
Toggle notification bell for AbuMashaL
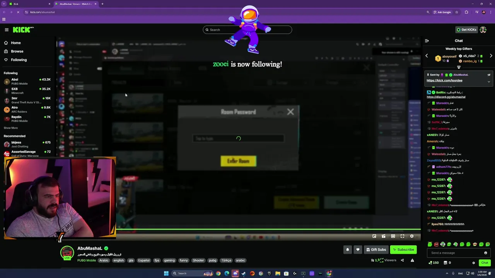[347, 249]
